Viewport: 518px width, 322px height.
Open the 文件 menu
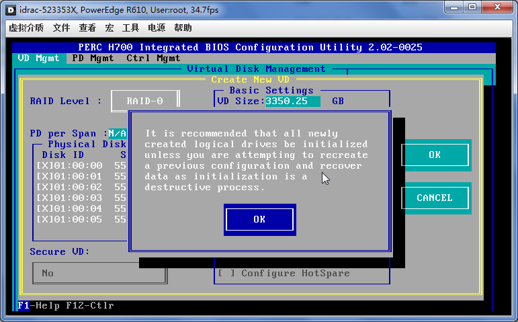61,28
